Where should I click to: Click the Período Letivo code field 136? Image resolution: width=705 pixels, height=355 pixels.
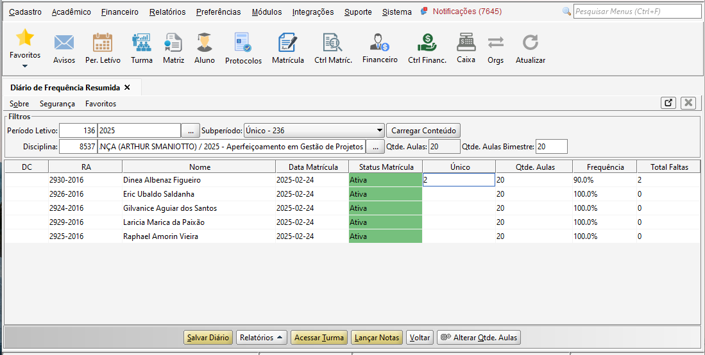pyautogui.click(x=78, y=131)
